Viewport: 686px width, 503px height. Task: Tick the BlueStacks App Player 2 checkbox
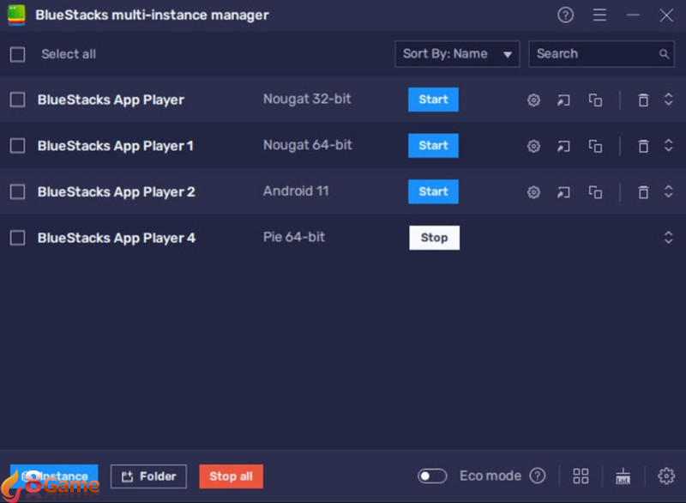[17, 192]
